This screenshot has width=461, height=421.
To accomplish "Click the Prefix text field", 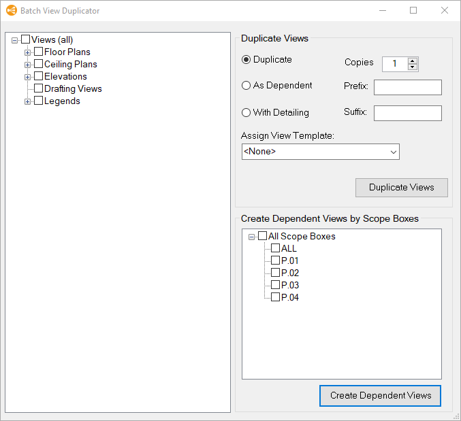I will tap(407, 87).
